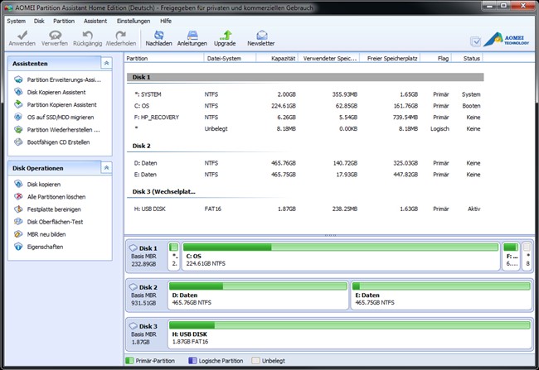Sort by the Status column header

(467, 58)
